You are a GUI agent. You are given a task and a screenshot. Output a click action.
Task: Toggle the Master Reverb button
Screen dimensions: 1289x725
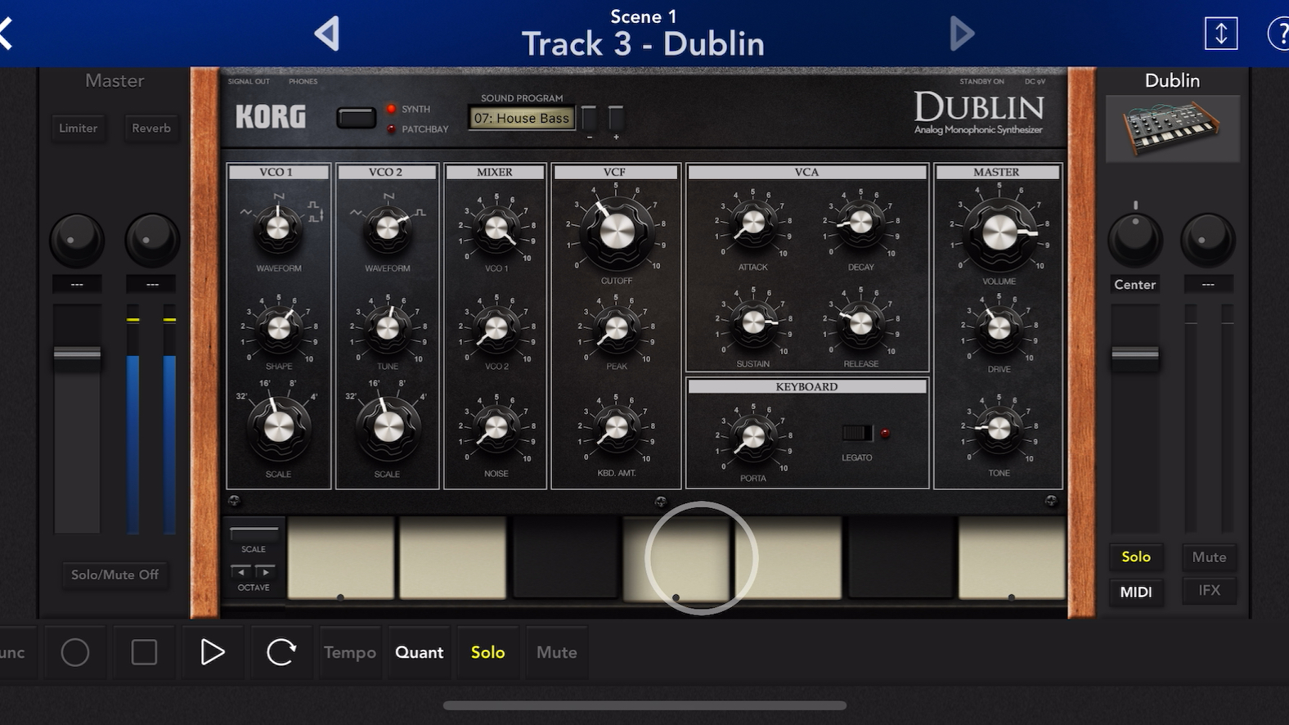(x=151, y=128)
